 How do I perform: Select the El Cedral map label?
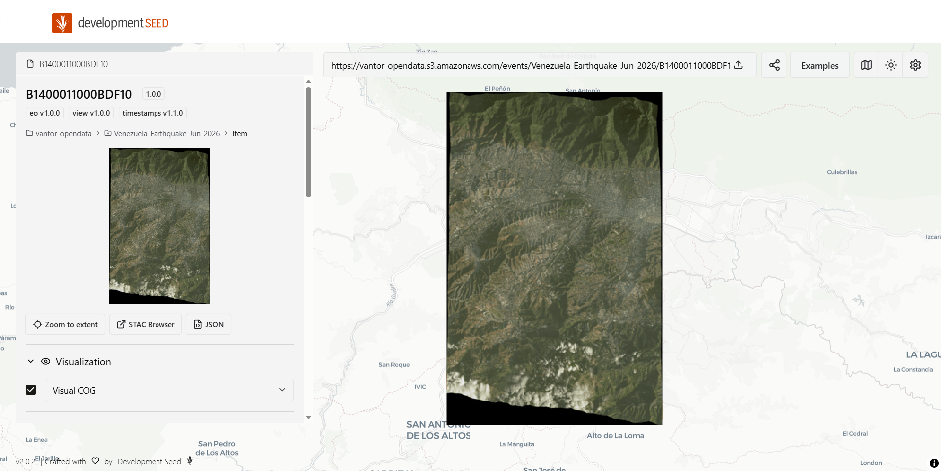point(855,433)
